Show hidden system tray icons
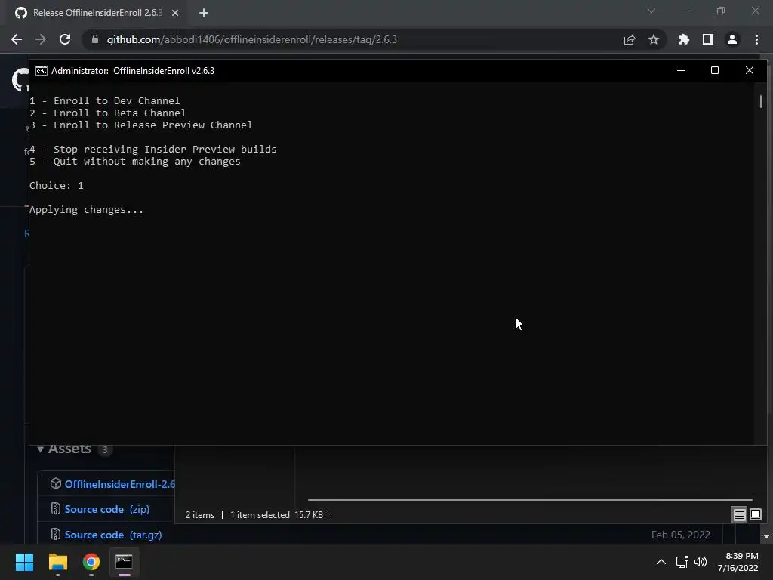773x580 pixels. (661, 562)
